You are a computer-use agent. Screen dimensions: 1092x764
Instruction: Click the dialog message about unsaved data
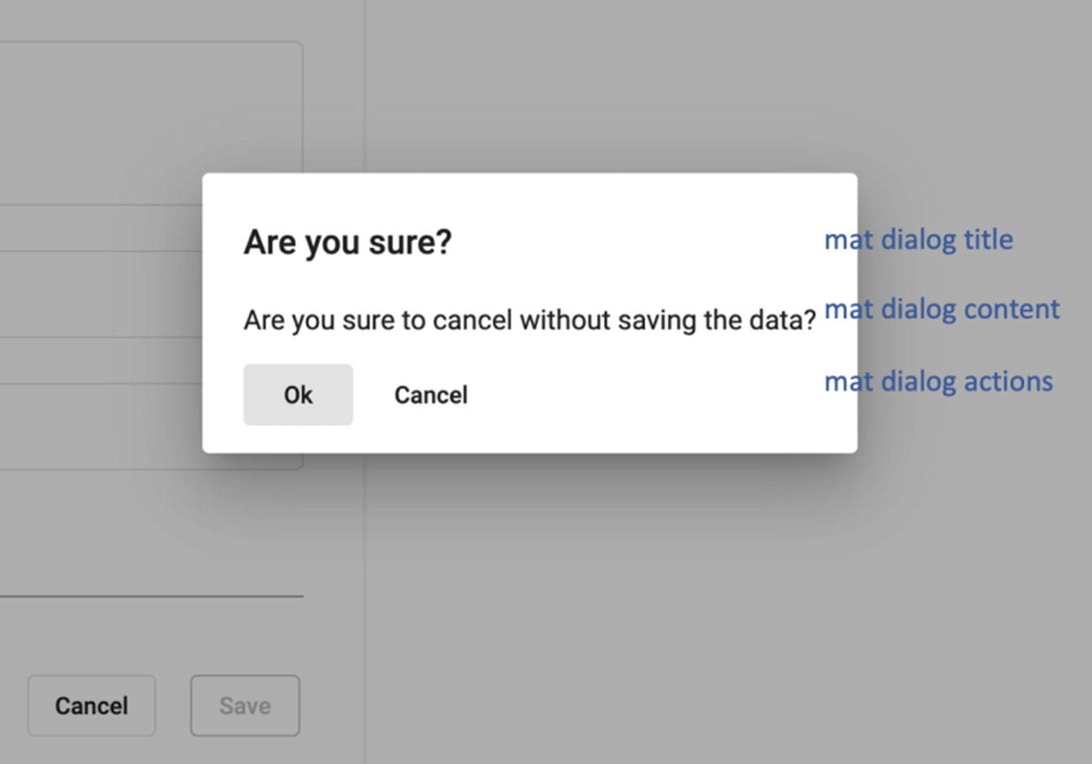point(530,320)
